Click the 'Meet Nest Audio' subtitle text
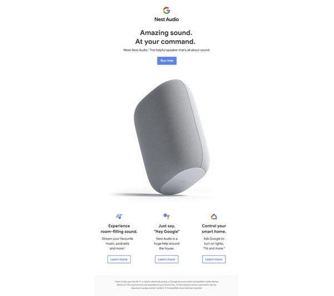Viewport: 334px width, 296px height. (166, 50)
